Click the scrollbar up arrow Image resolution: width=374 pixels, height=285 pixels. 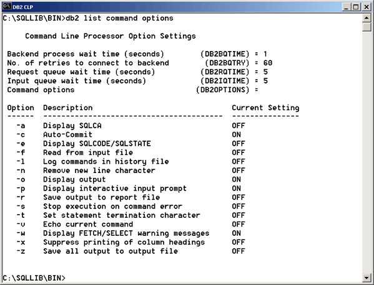[x=367, y=18]
